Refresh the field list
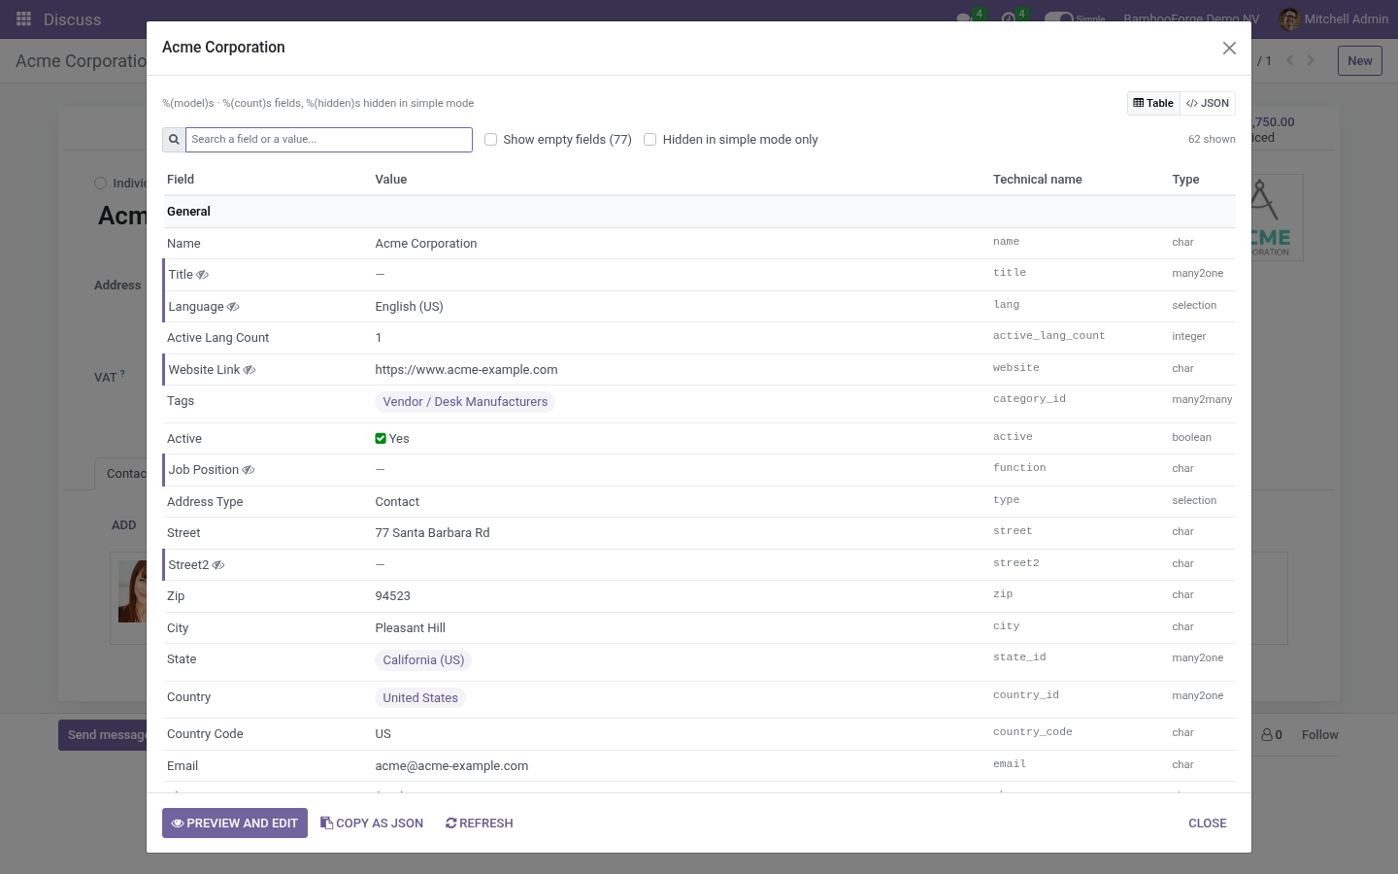 coord(480,824)
